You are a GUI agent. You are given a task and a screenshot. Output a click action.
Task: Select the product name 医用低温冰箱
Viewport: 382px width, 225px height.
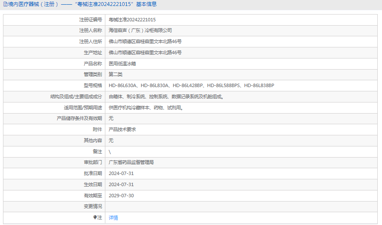click(122, 64)
